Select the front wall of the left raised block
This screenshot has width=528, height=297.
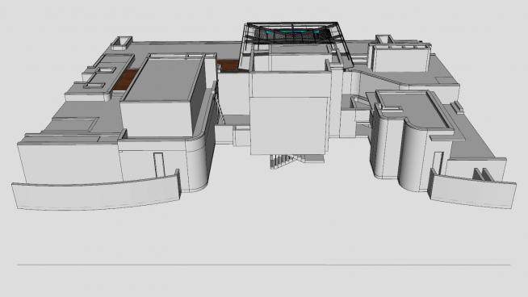tap(157, 119)
